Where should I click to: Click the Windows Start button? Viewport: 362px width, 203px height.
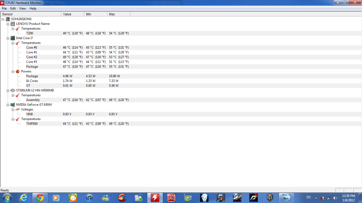(x=7, y=197)
